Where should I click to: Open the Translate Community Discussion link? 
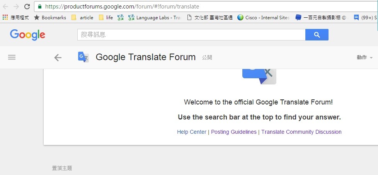tap(301, 132)
